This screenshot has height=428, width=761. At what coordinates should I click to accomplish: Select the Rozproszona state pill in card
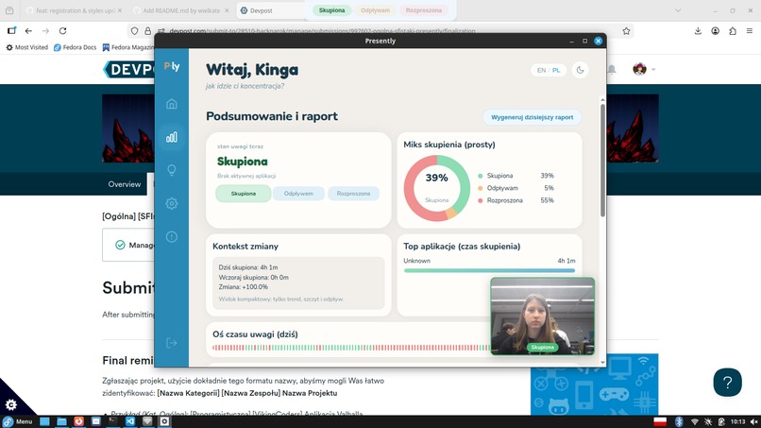coord(353,194)
